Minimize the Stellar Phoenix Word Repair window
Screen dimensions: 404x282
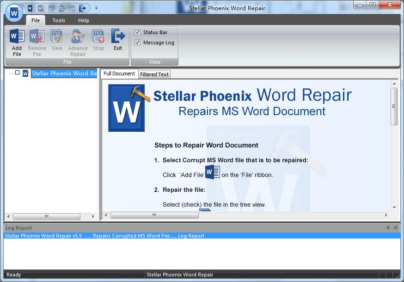pyautogui.click(x=360, y=5)
